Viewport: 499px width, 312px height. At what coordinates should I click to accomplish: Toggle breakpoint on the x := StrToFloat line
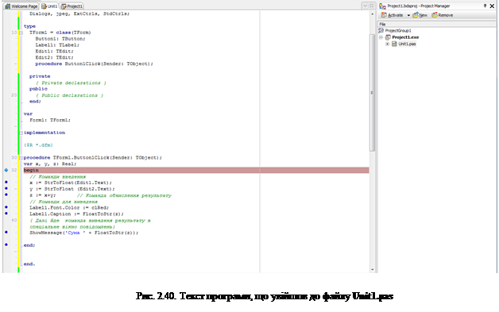(x=6, y=183)
